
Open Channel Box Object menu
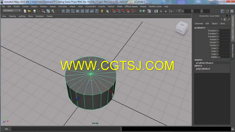[x=214, y=23]
